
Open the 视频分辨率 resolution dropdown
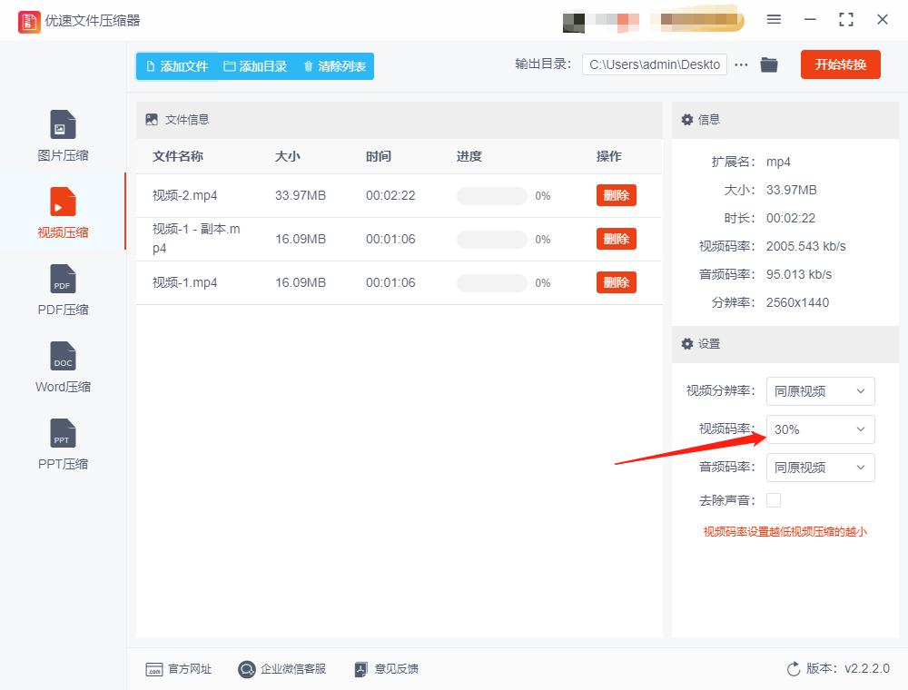point(820,391)
